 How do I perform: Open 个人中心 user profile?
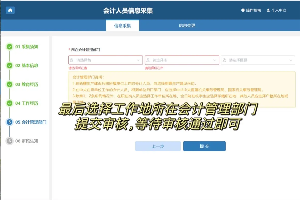point(277,10)
